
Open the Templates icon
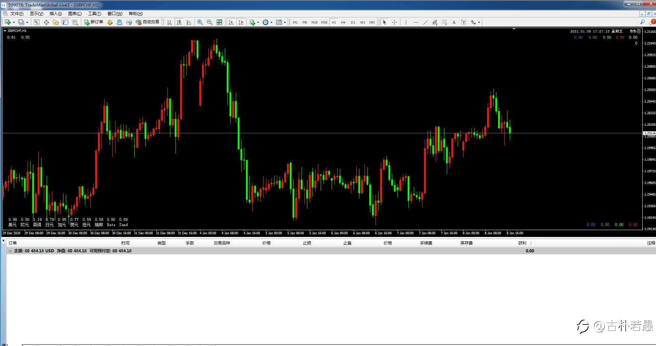point(279,22)
